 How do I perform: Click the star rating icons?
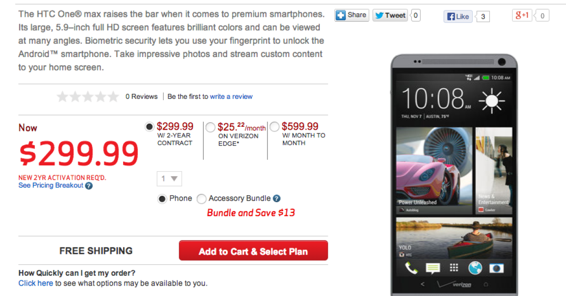click(x=88, y=97)
